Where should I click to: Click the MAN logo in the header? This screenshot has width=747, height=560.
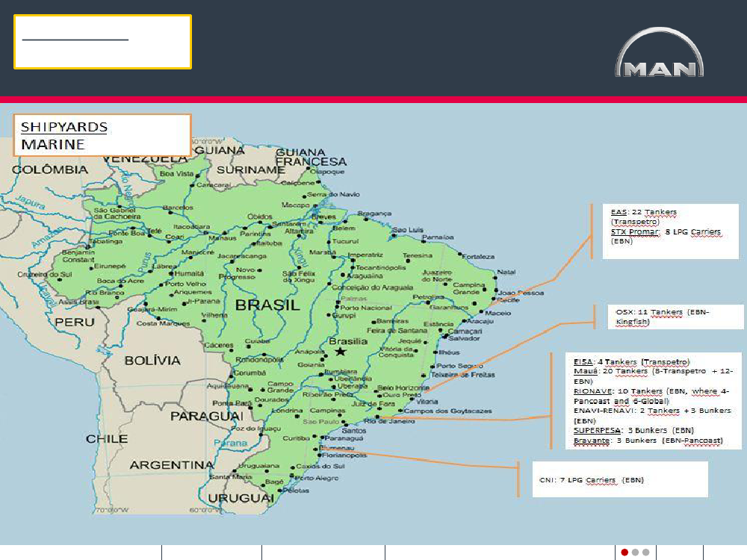(x=660, y=52)
